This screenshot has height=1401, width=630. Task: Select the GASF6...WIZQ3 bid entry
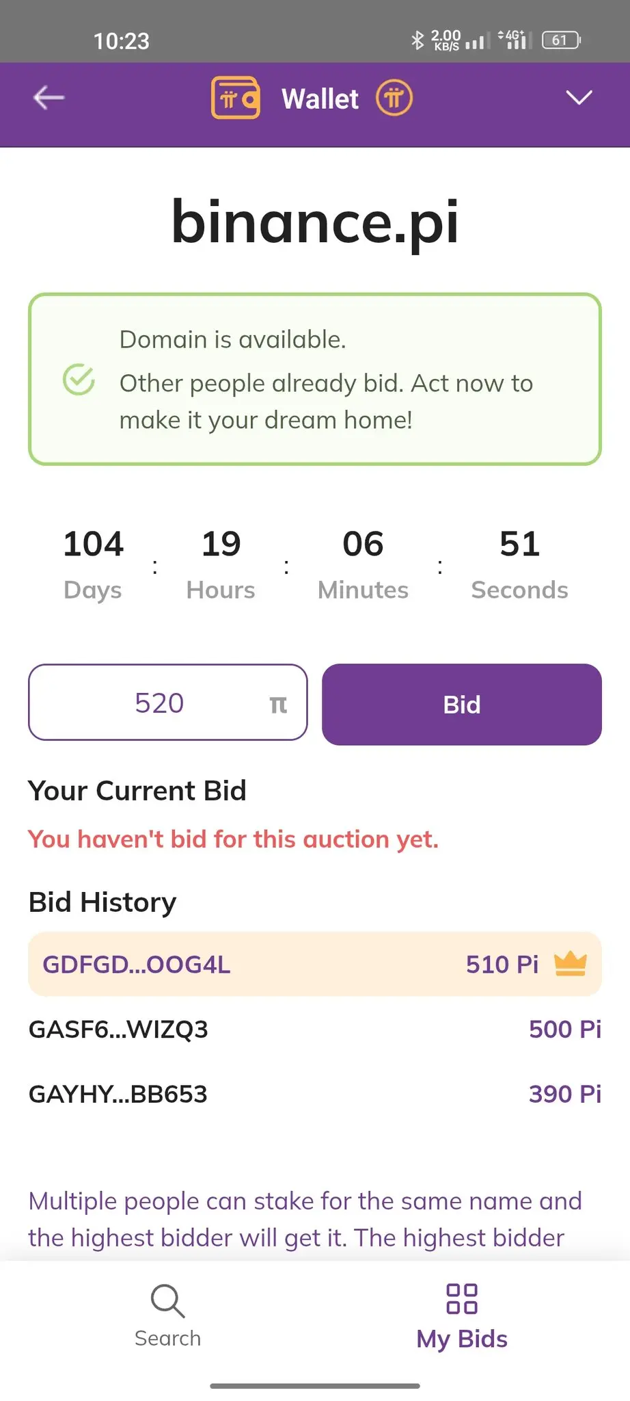[314, 1029]
